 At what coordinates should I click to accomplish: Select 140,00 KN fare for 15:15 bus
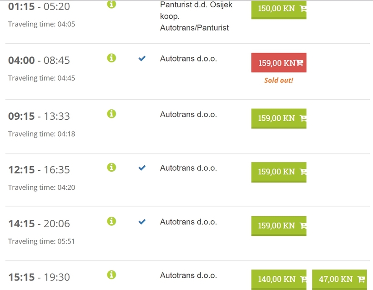[x=279, y=280]
